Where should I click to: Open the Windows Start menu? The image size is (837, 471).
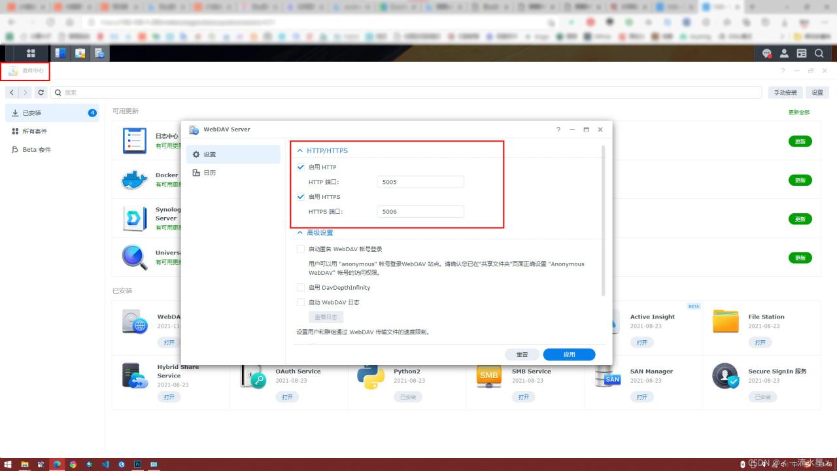(x=8, y=464)
